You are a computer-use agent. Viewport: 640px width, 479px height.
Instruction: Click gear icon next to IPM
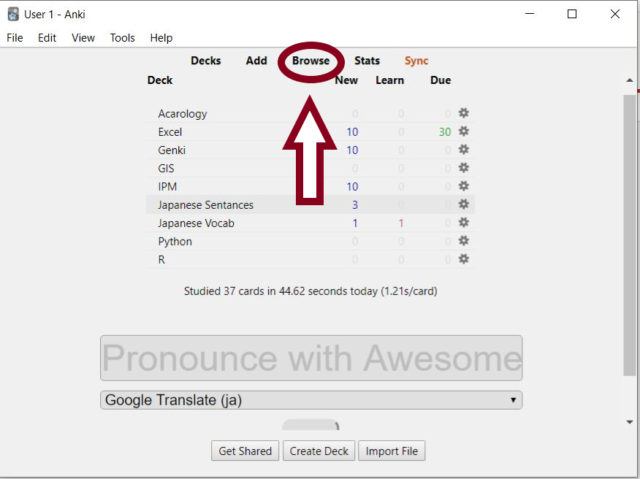[463, 186]
